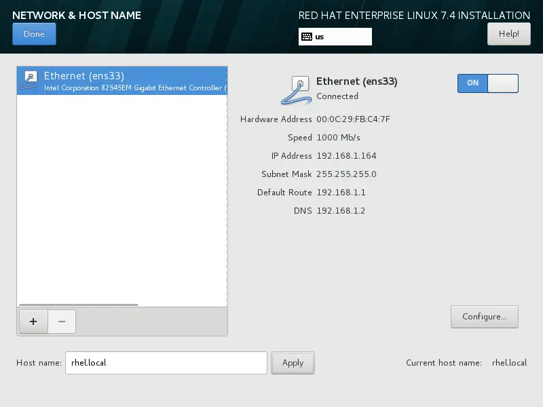Image resolution: width=543 pixels, height=407 pixels.
Task: Click the Intel Corporation 82545EM controller description
Action: 135,88
